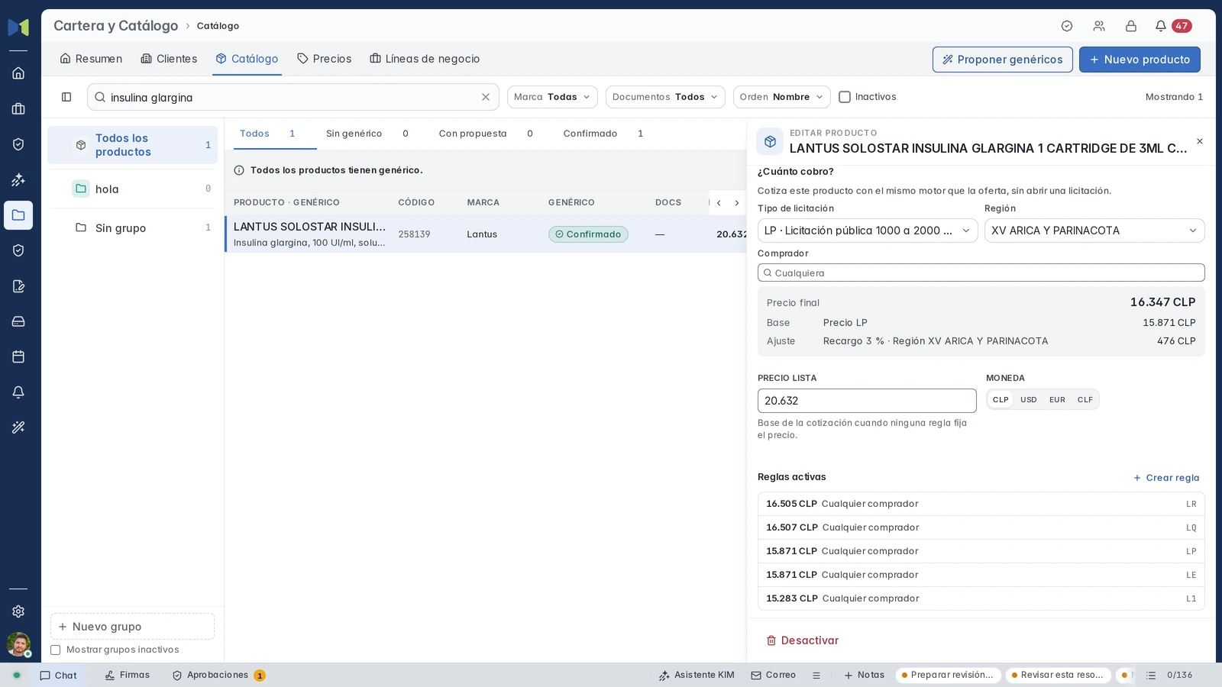Open the Documentos Todos dropdown

[665, 97]
